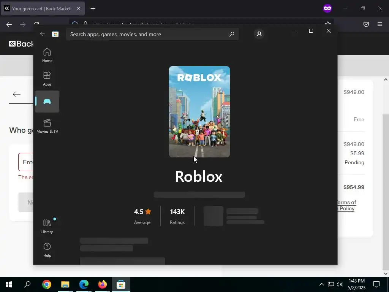Click the Free shipping label in cart summary
The height and width of the screenshot is (292, 389).
pyautogui.click(x=359, y=119)
